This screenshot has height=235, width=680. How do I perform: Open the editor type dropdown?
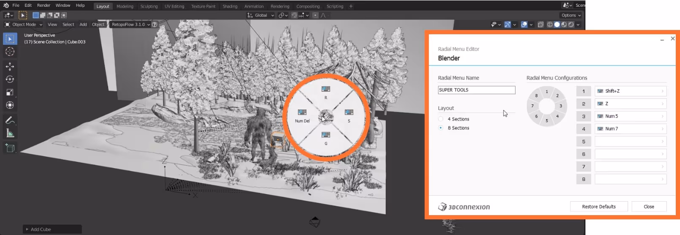tap(9, 15)
